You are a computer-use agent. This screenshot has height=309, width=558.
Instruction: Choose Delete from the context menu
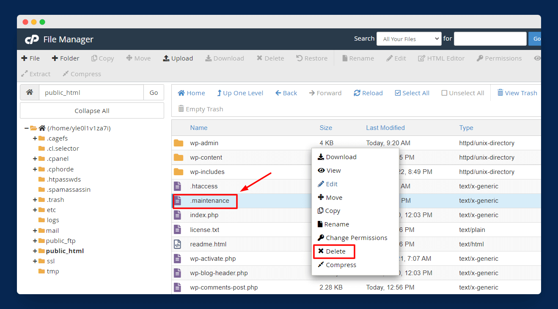334,251
